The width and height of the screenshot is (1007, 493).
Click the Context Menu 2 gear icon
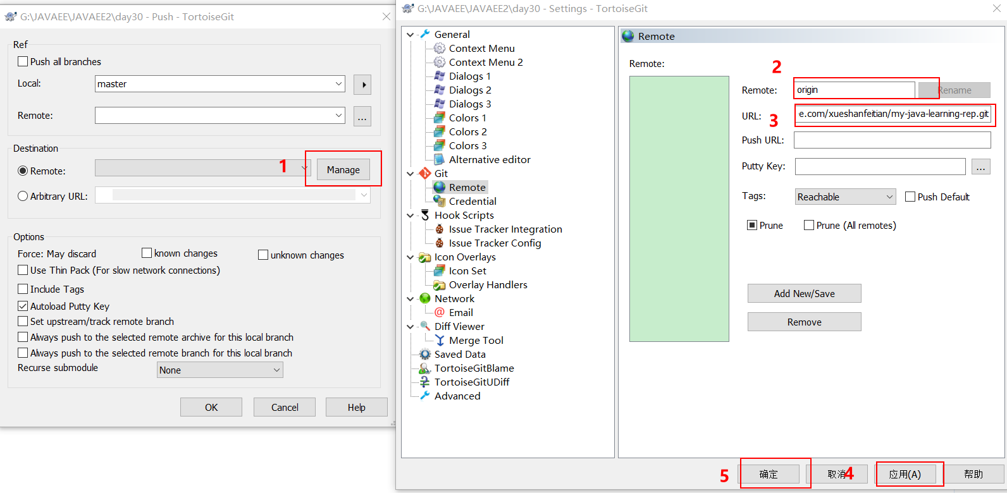[440, 62]
